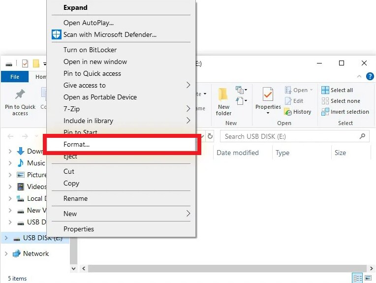Click the History icon in Open group
The height and width of the screenshot is (283, 376).
[x=288, y=112]
